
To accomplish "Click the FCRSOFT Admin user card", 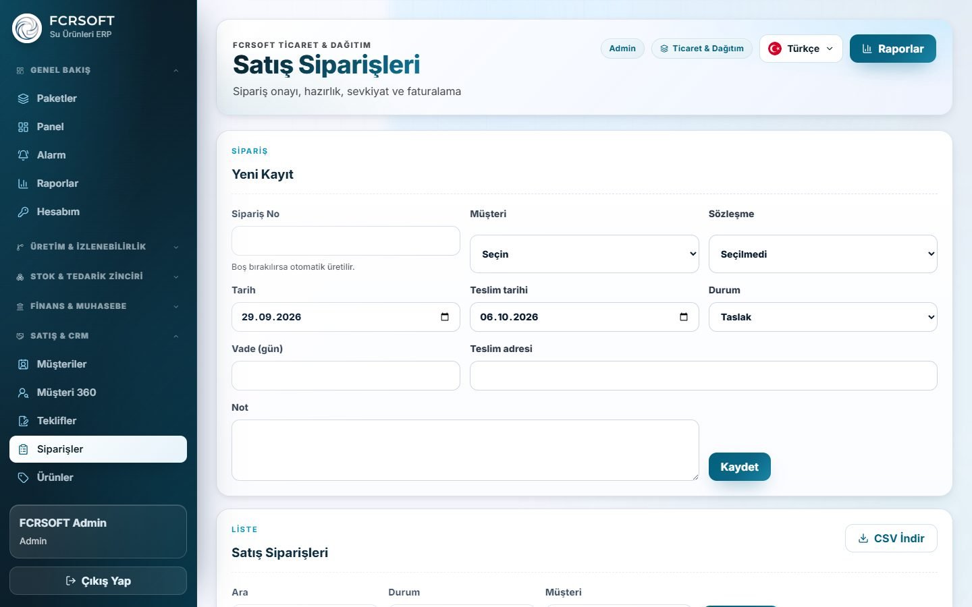I will (x=99, y=531).
